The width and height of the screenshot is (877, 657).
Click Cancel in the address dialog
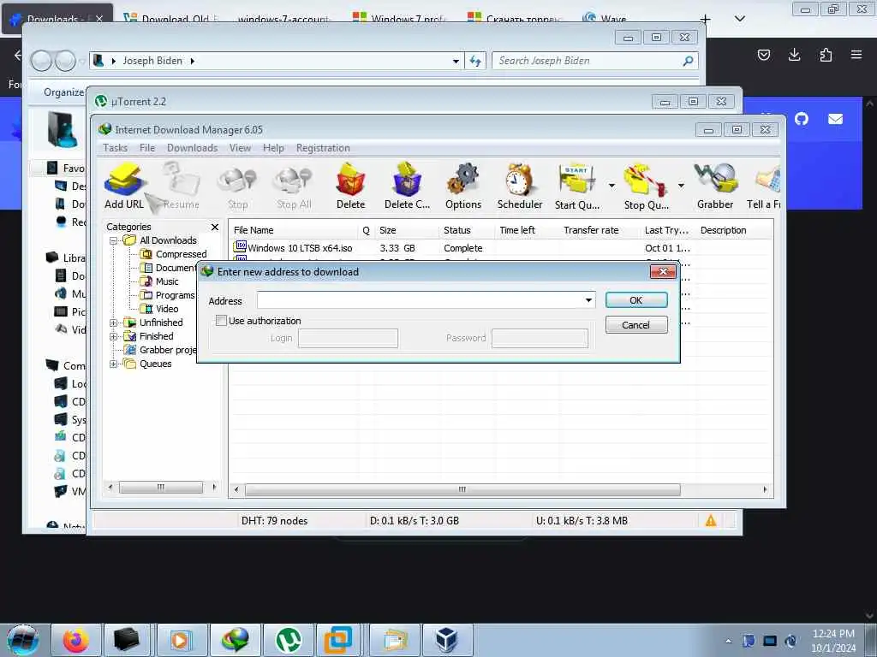pos(636,324)
